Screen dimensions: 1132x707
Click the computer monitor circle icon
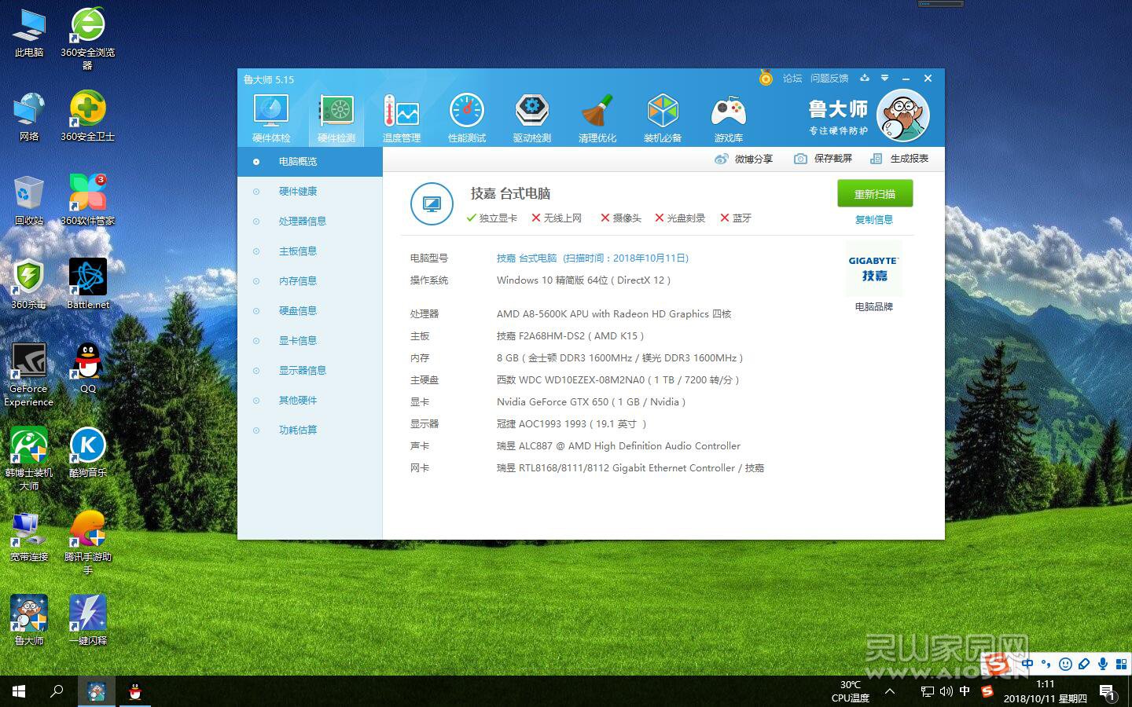(x=432, y=203)
